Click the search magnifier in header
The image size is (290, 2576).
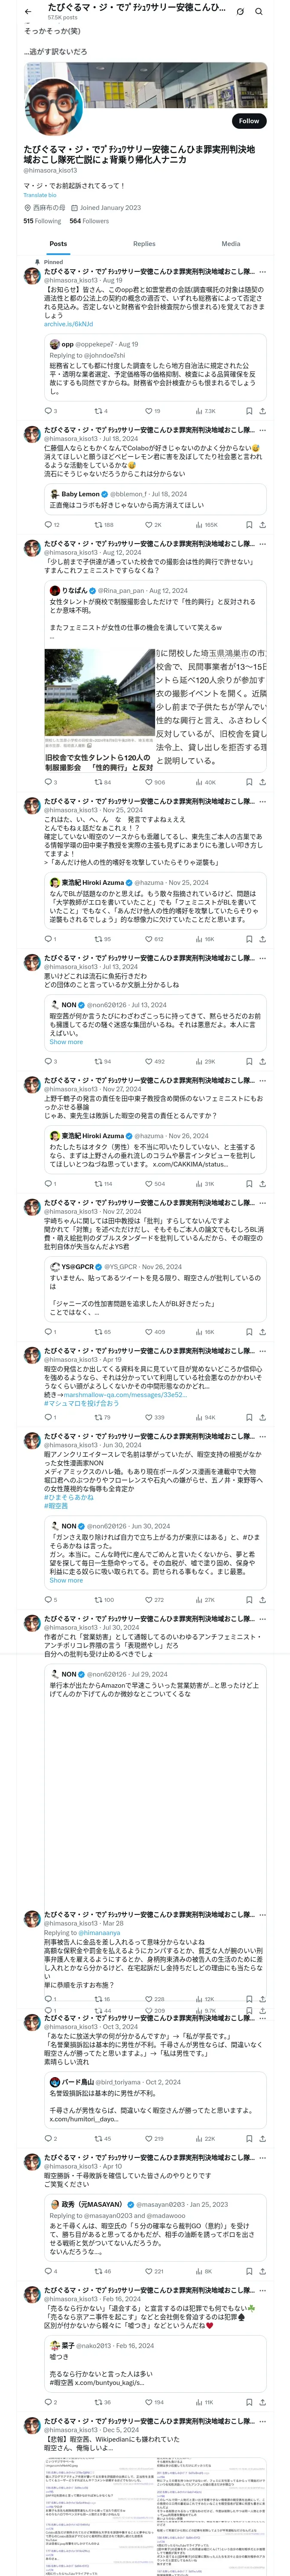click(x=259, y=12)
